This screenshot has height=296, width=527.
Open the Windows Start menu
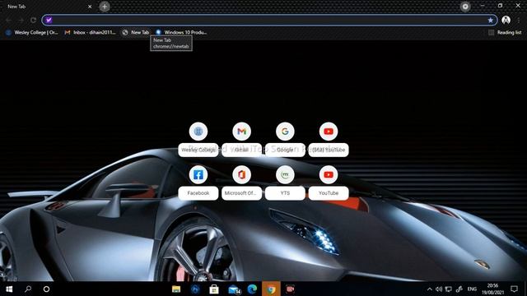click(9, 289)
